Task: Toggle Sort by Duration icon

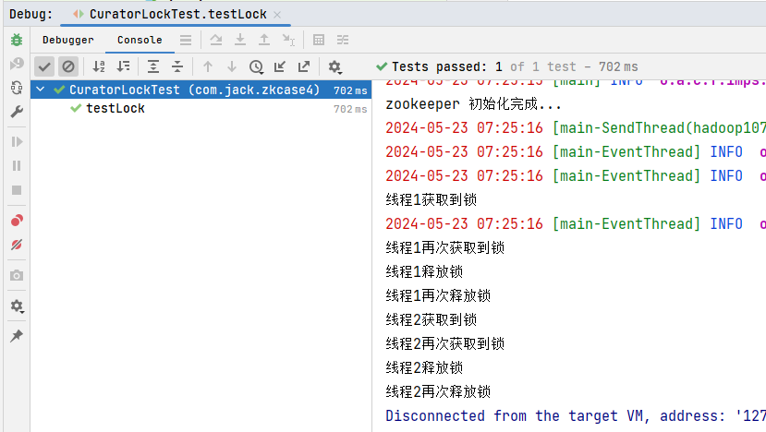Action: [x=123, y=66]
